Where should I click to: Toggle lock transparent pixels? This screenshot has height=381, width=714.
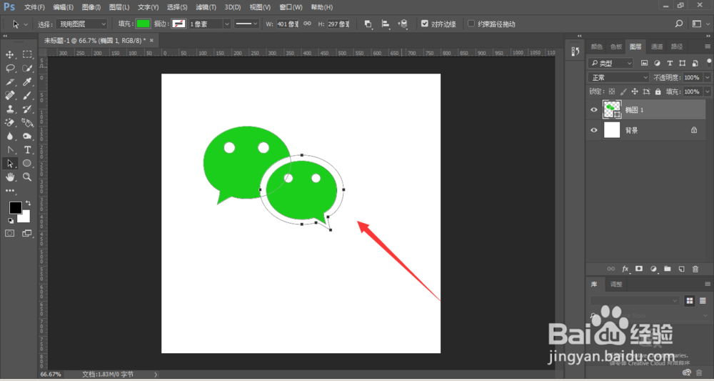[x=612, y=91]
